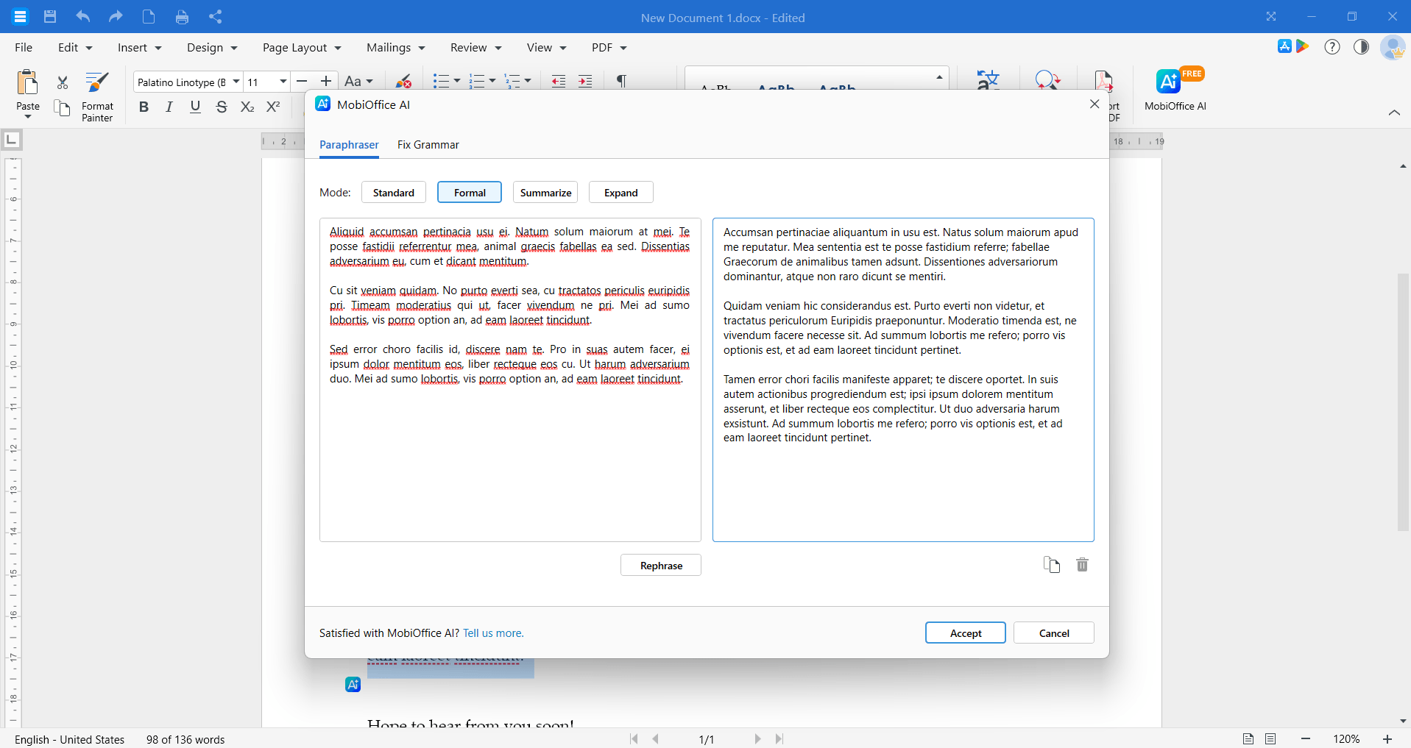Select the Paraphraser tab
The height and width of the screenshot is (748, 1411).
(349, 145)
